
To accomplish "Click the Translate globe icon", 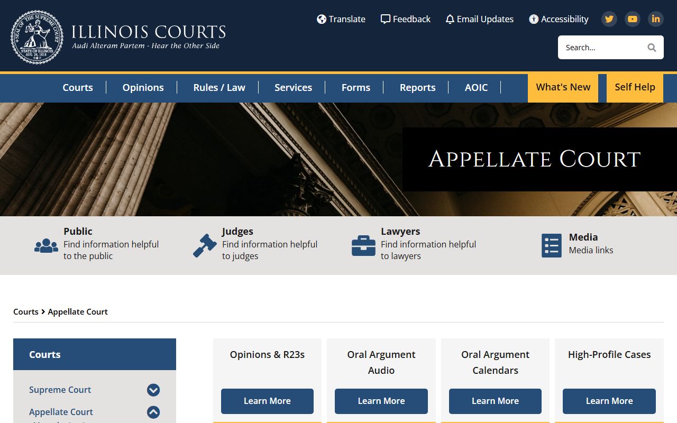I will [x=322, y=19].
